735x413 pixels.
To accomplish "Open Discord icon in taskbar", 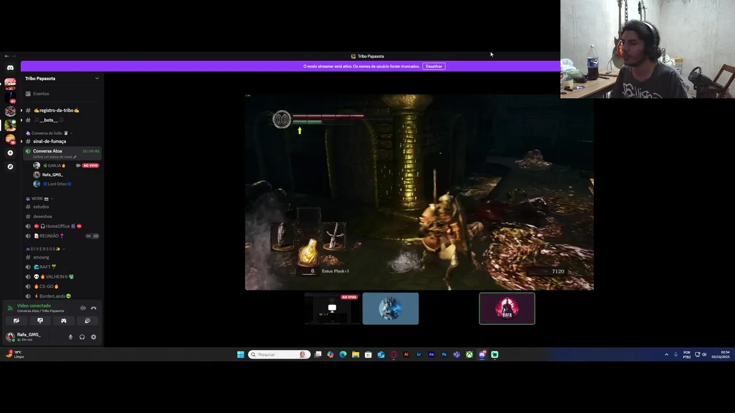I will click(482, 354).
